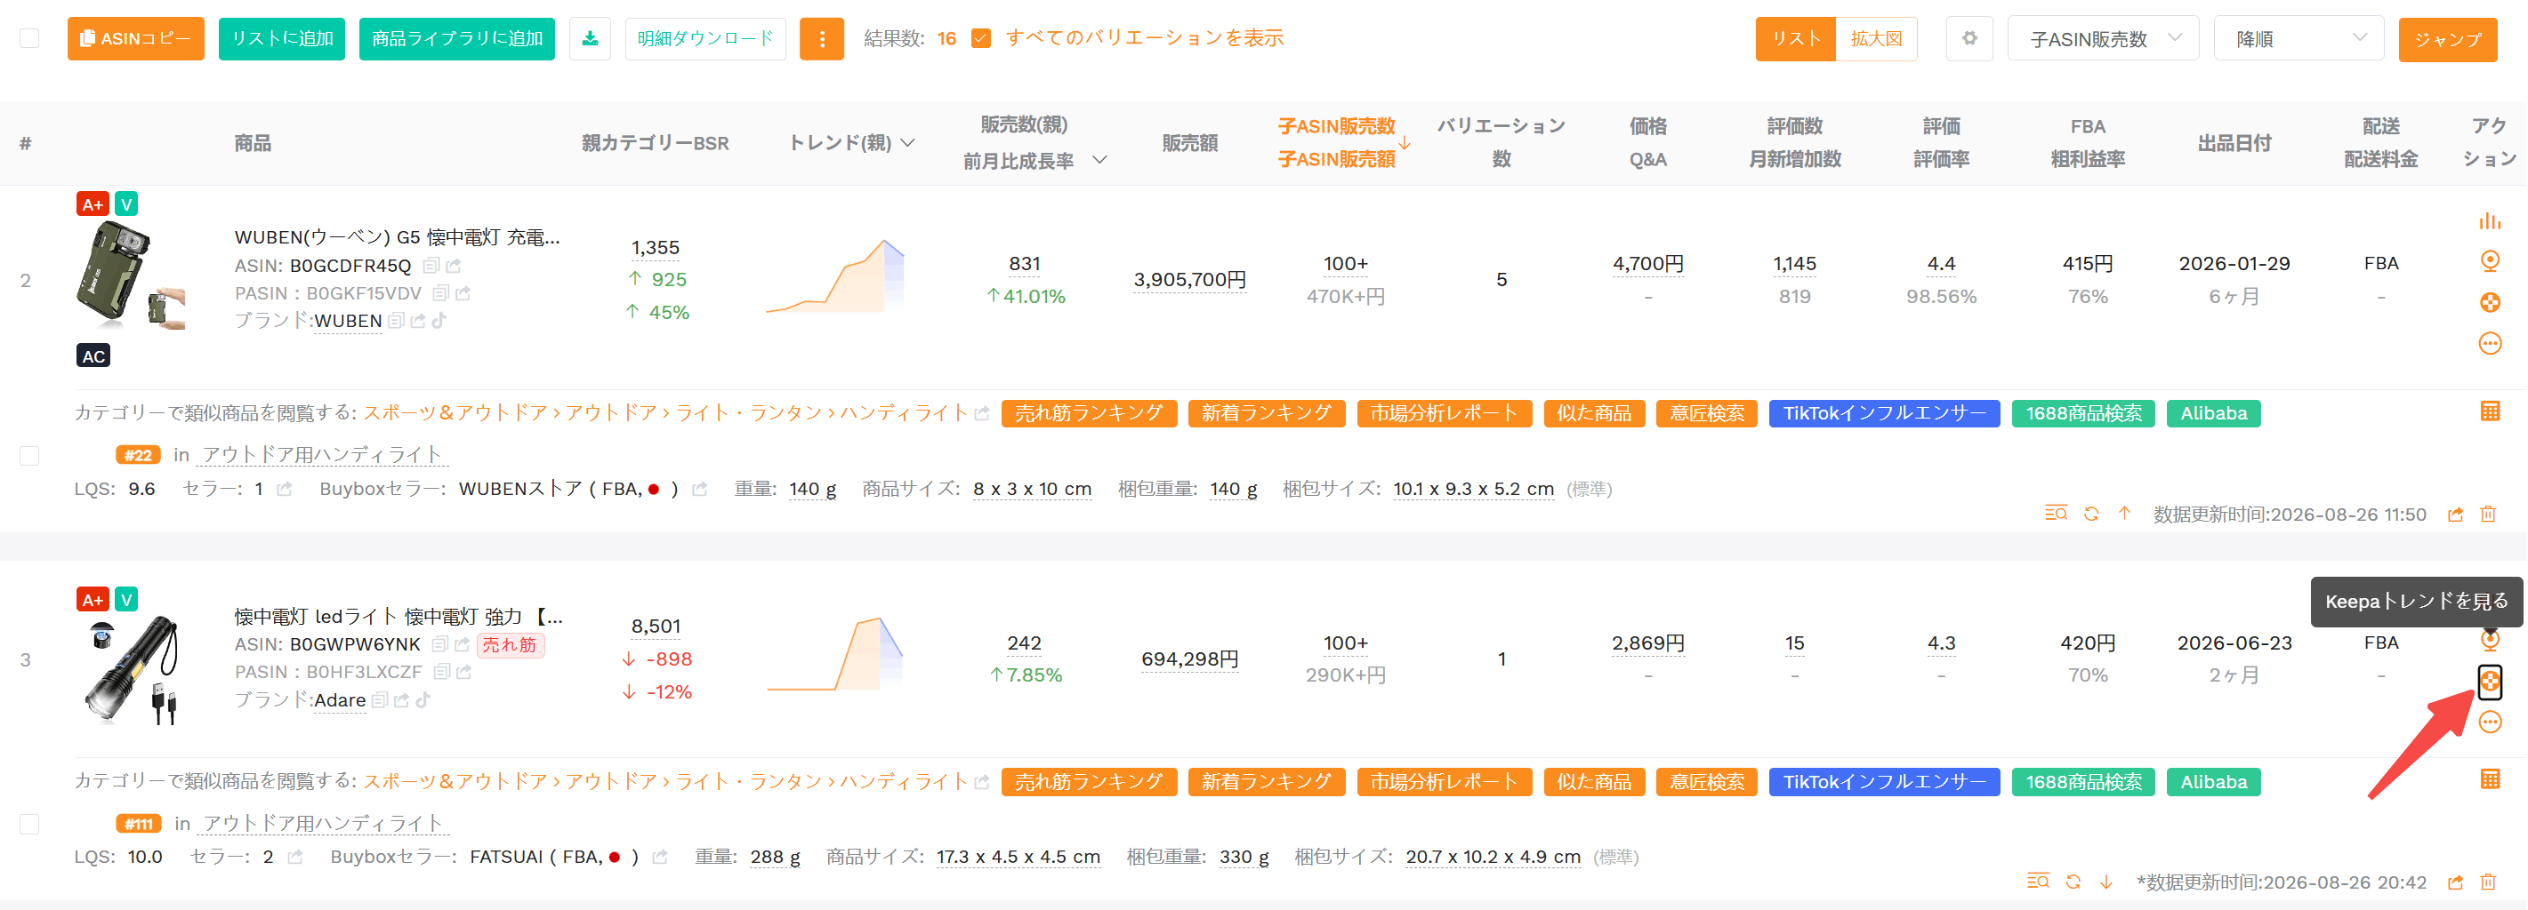The height and width of the screenshot is (910, 2528).
Task: Click the ASINコピー button
Action: [135, 38]
